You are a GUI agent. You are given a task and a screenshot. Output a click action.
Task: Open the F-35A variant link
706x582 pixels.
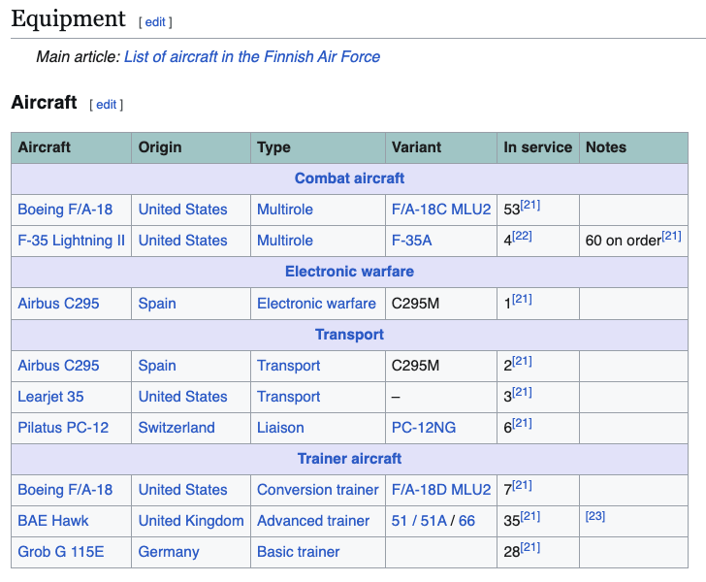pyautogui.click(x=411, y=241)
